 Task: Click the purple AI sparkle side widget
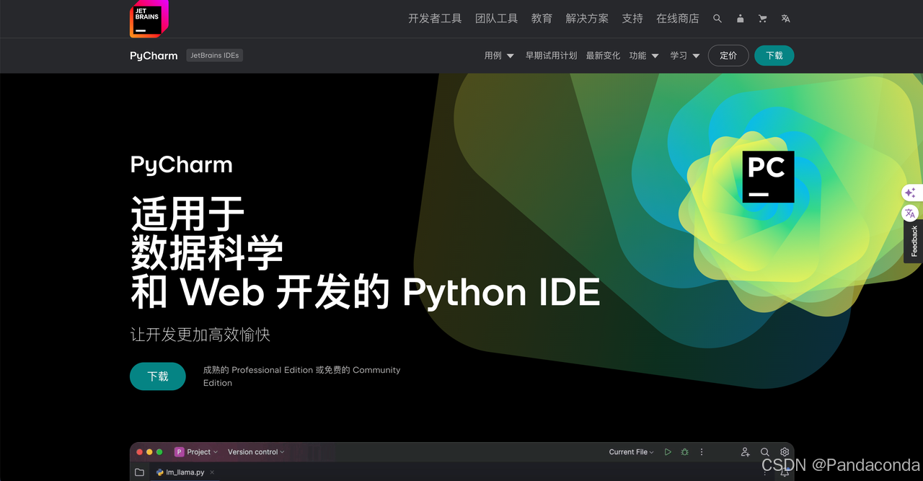[911, 193]
